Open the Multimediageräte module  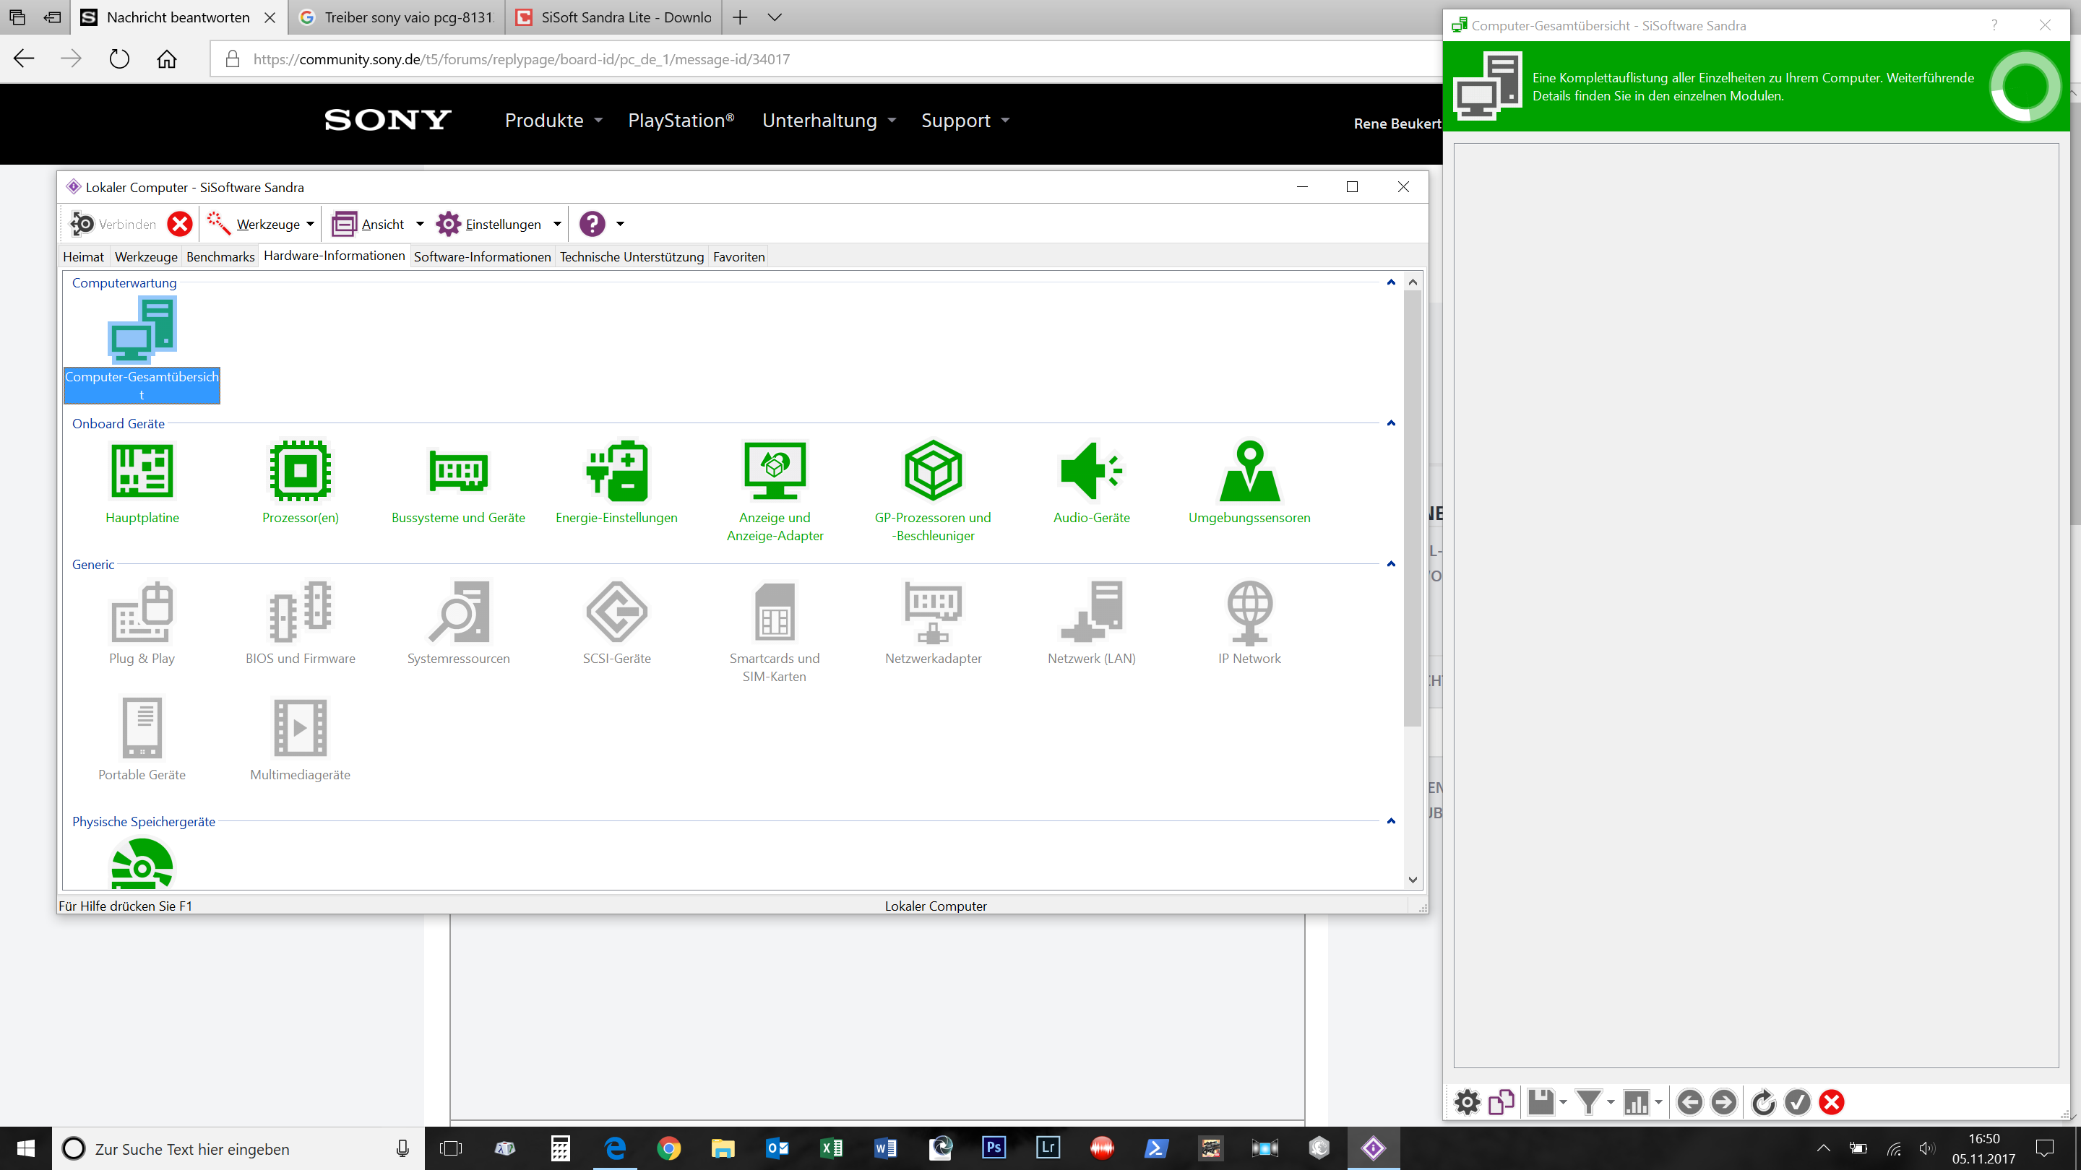tap(300, 728)
